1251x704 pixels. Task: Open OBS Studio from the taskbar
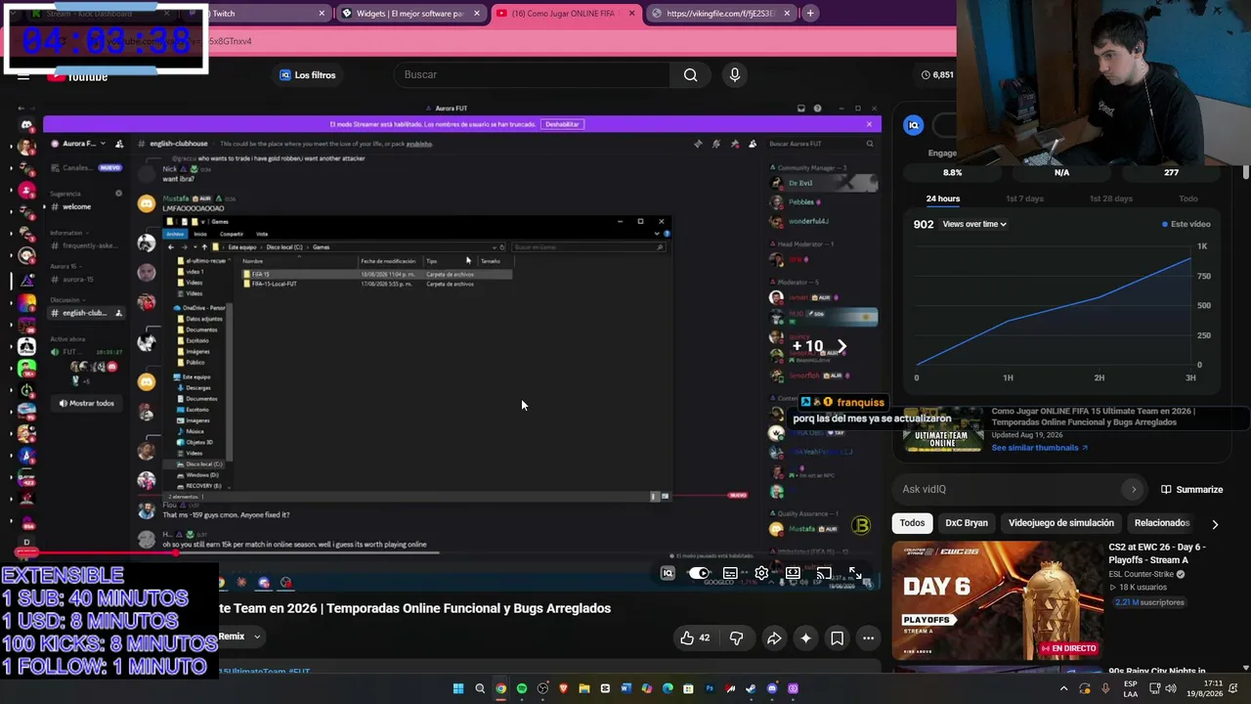[x=542, y=688]
